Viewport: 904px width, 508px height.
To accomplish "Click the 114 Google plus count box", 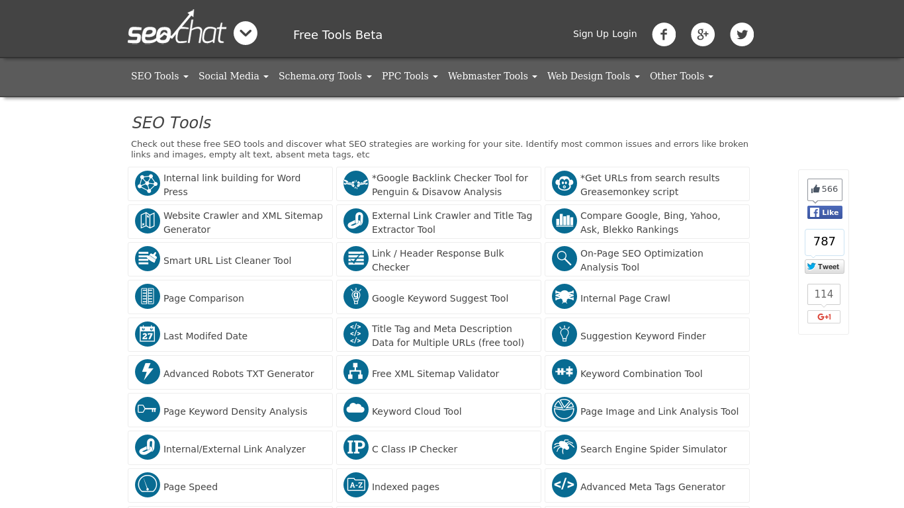I will point(824,294).
